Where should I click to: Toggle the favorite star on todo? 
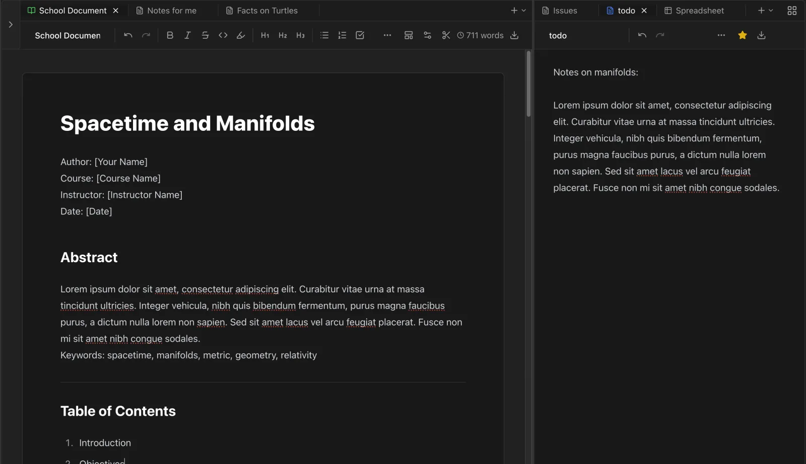click(x=743, y=35)
